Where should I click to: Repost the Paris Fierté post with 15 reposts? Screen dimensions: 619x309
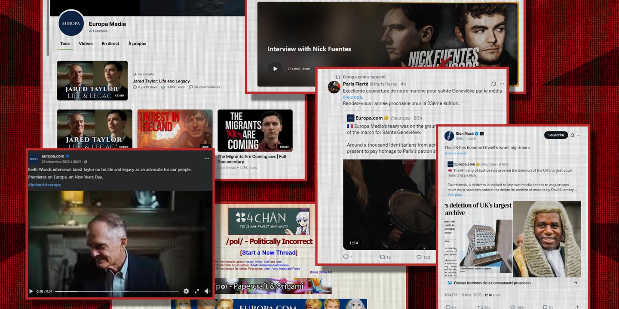(x=382, y=257)
